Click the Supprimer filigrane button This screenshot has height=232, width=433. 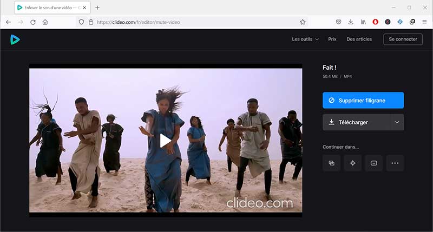tap(363, 101)
